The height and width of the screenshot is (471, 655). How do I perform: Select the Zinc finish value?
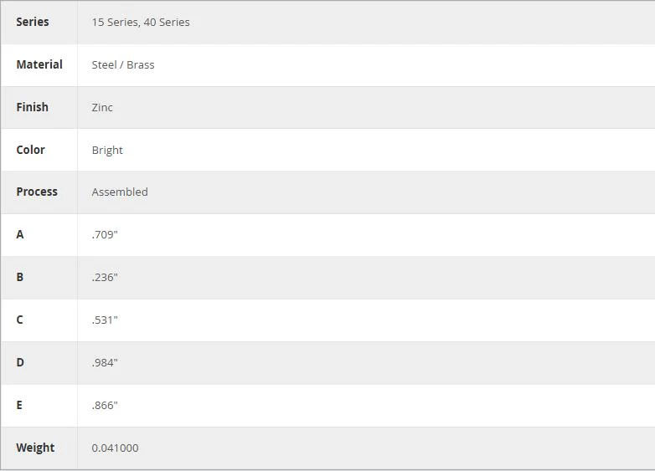coord(102,108)
